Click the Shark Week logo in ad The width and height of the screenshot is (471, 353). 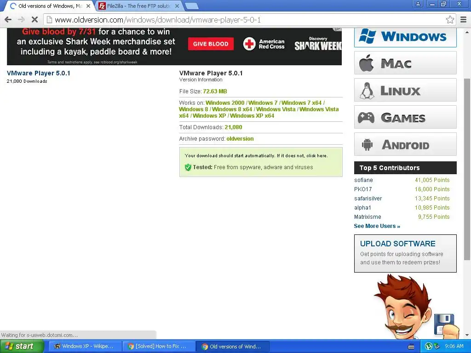[318, 44]
